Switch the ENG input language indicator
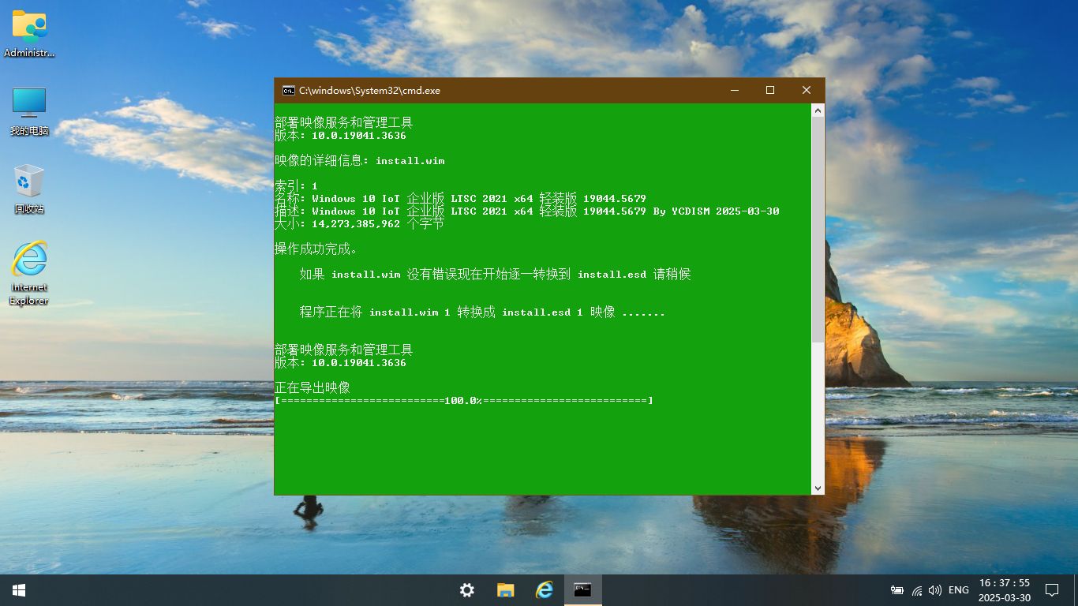This screenshot has height=606, width=1078. [959, 590]
